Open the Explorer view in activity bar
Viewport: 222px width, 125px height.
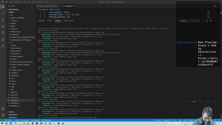coord(3,7)
